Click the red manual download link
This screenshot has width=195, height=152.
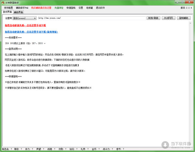point(25,25)
